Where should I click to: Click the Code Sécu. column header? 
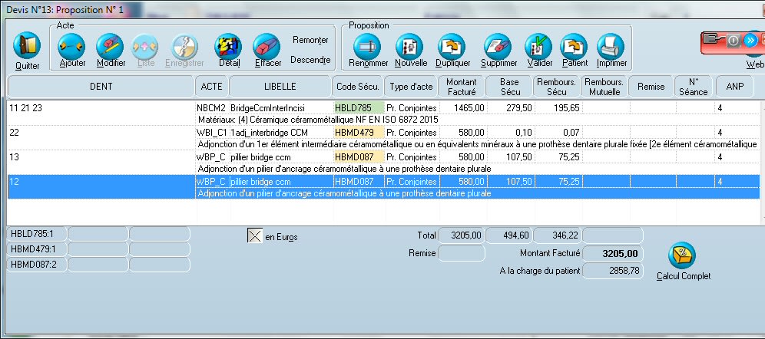[357, 87]
